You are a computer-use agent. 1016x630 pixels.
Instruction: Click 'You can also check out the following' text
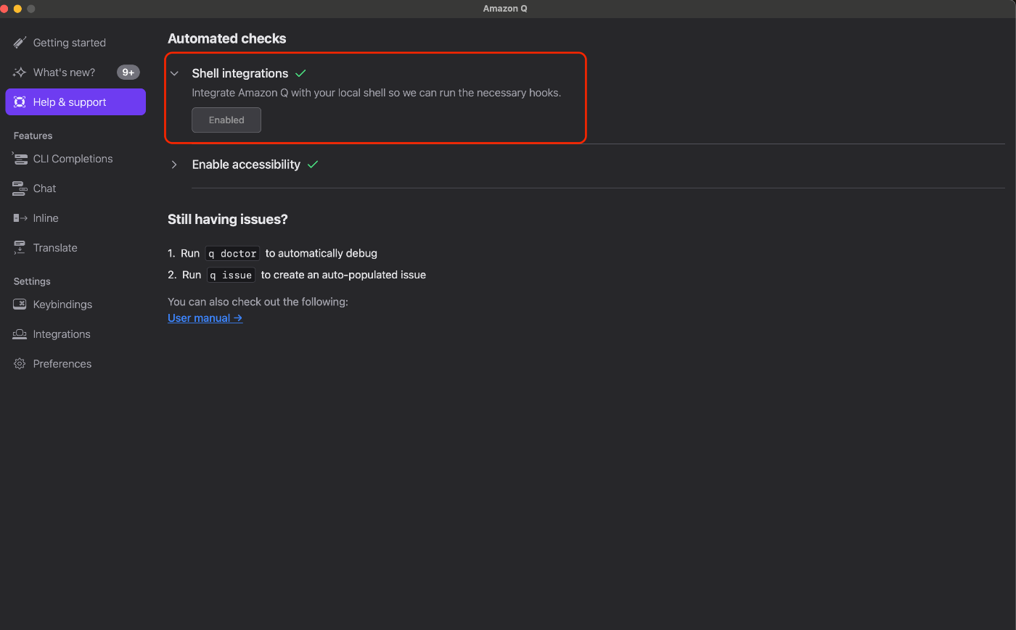point(258,302)
